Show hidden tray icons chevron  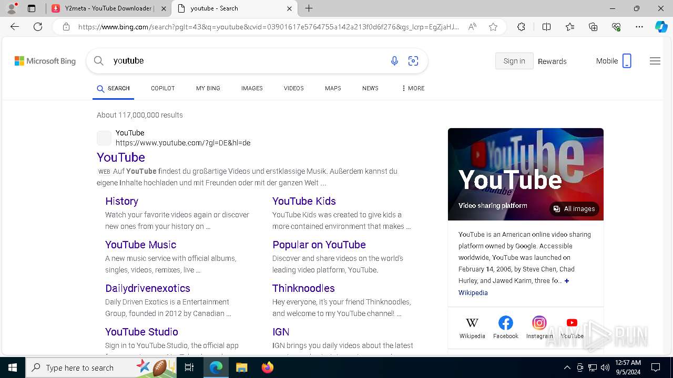point(567,367)
